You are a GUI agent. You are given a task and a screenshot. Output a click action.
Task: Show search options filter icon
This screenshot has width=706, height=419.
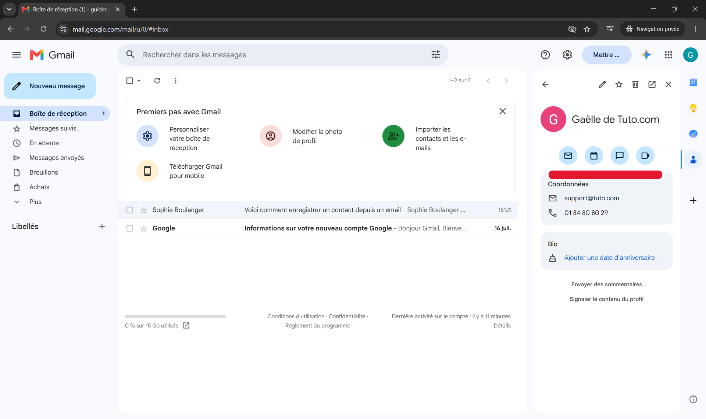(x=435, y=54)
